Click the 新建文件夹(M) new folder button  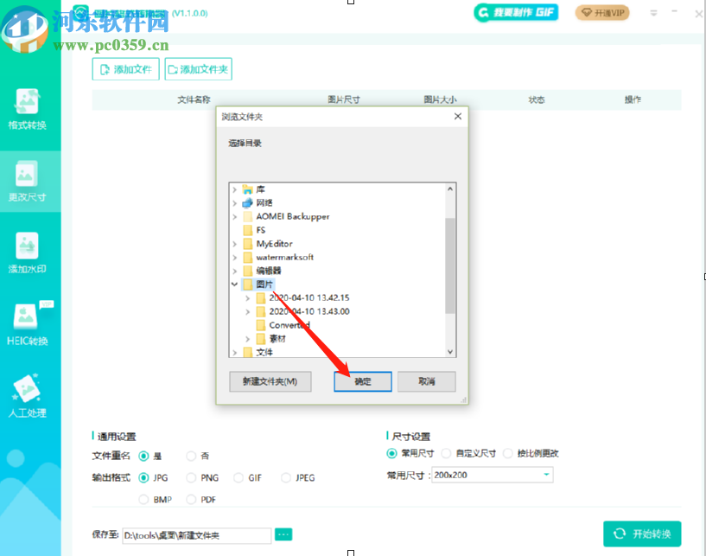tap(270, 381)
